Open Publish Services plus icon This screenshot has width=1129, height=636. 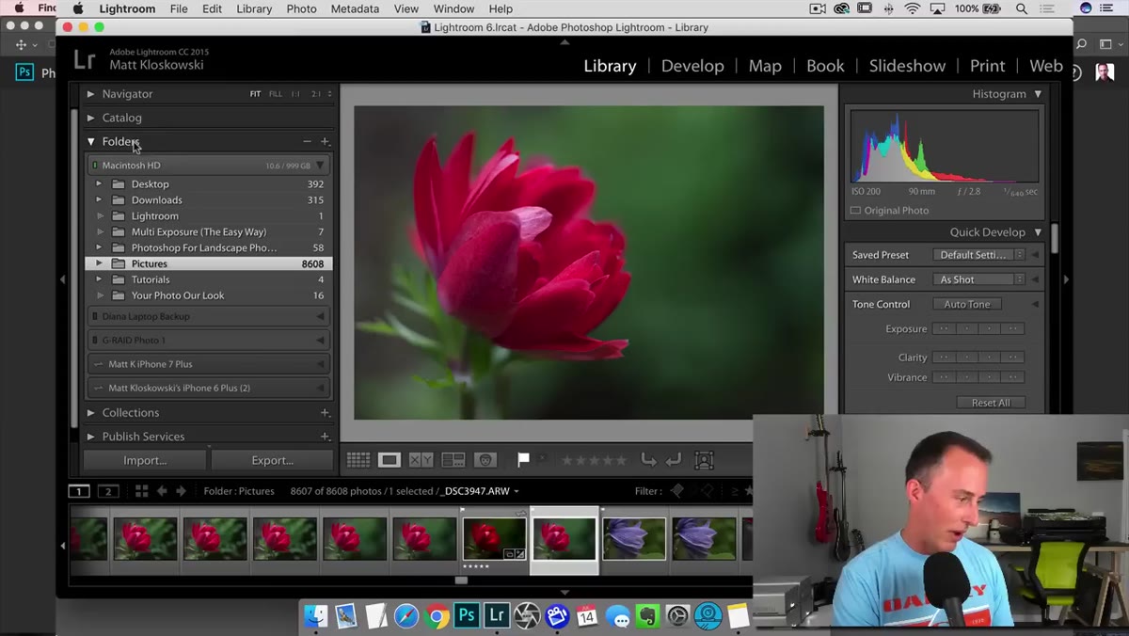coord(326,437)
